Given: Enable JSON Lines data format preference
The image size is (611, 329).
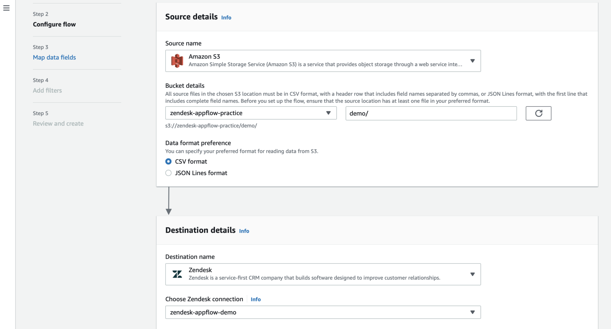Looking at the screenshot, I should 168,173.
